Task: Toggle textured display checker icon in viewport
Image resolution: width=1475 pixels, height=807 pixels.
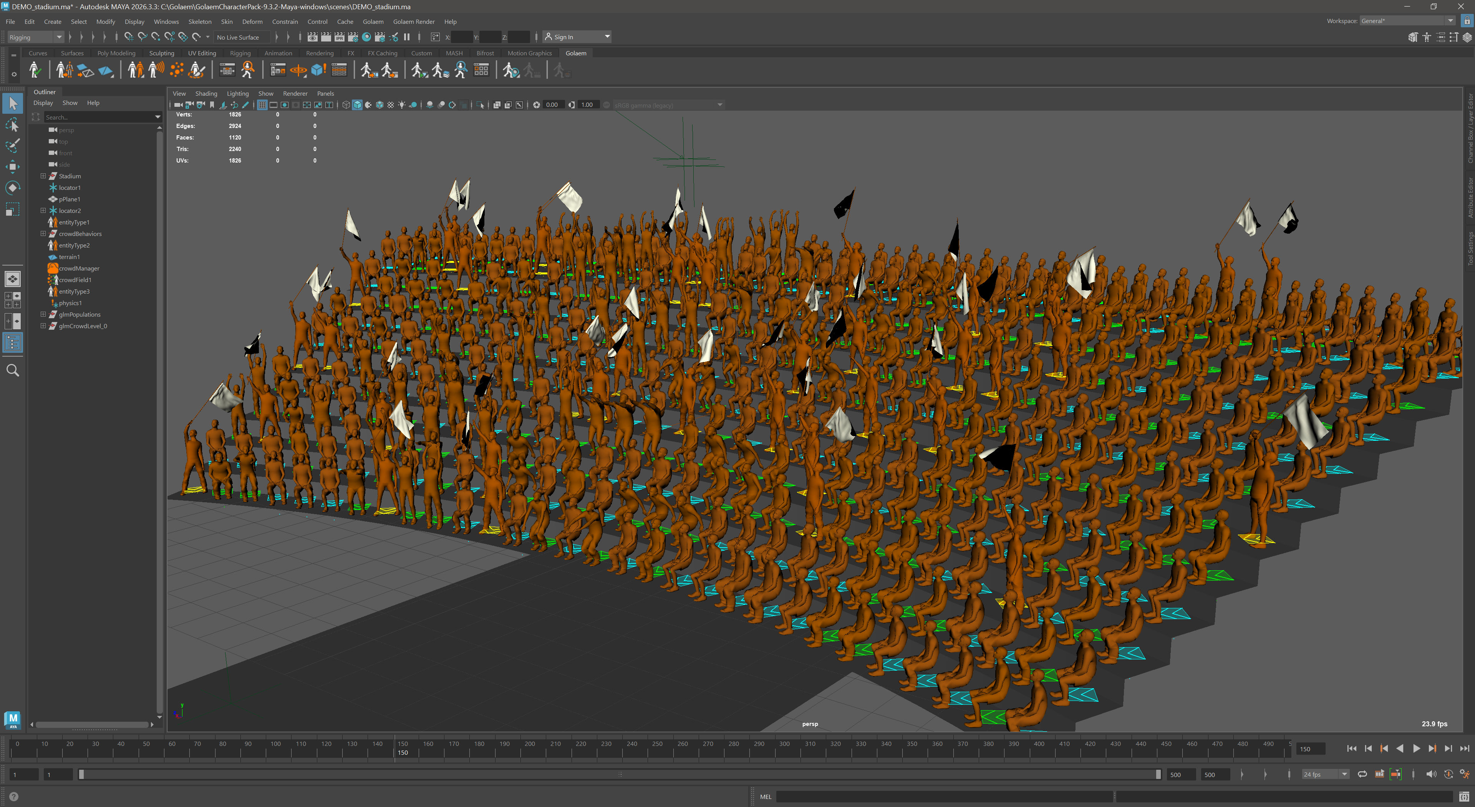Action: click(391, 105)
